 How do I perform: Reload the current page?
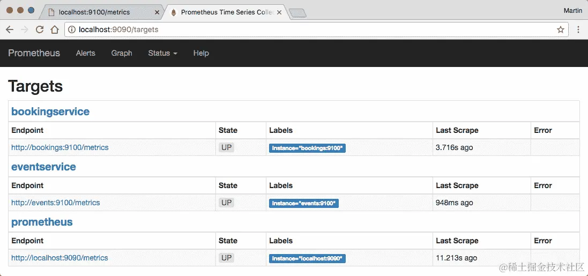click(39, 30)
